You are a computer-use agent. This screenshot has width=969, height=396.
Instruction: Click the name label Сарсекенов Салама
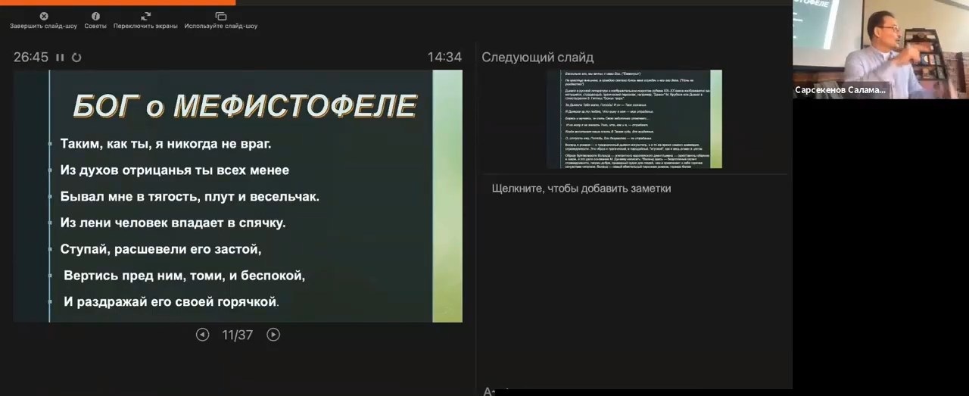point(840,90)
